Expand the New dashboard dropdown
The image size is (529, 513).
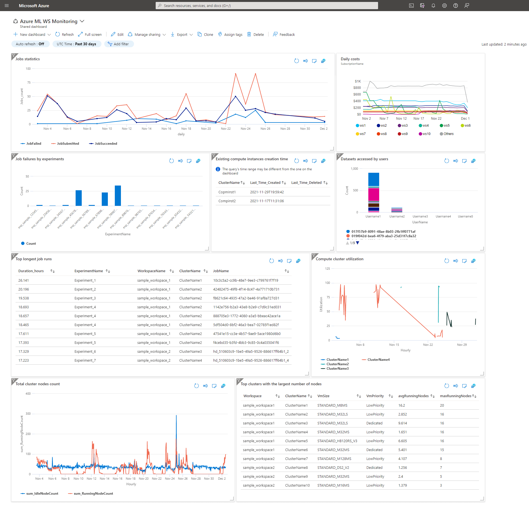tap(49, 34)
